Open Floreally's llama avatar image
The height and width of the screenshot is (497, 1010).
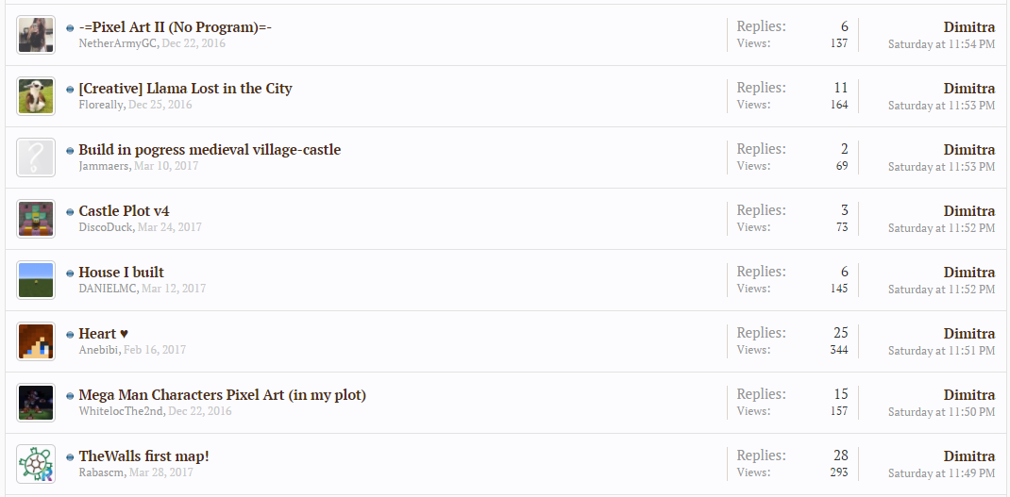coord(36,96)
